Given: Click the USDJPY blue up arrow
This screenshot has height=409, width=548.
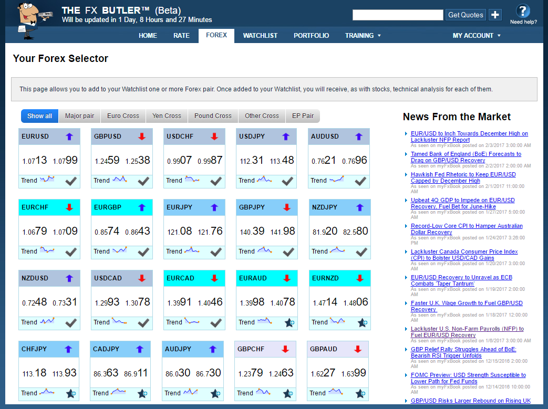Looking at the screenshot, I should 286,137.
